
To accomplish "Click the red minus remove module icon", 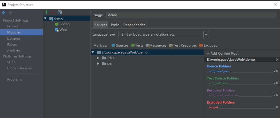I will pos(53,12).
